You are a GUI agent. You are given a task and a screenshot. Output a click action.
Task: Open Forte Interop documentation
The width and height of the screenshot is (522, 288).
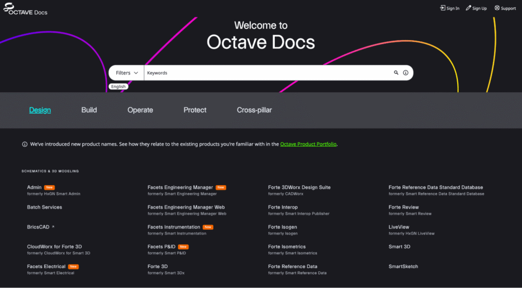283,207
